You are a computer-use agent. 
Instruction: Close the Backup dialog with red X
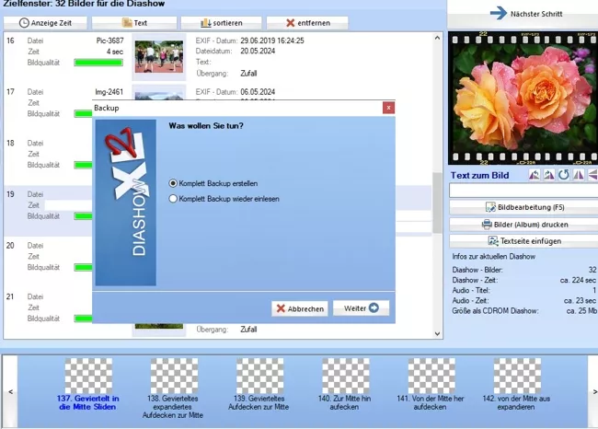(388, 108)
